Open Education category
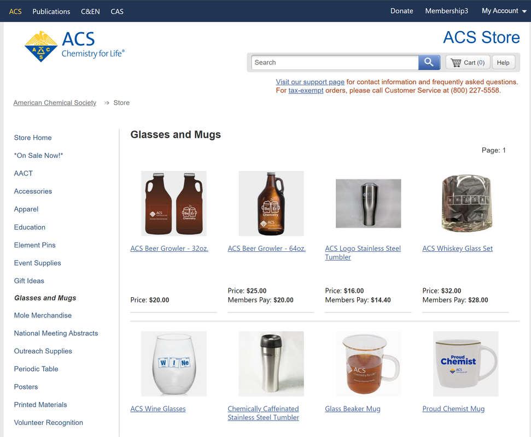This screenshot has height=437, width=531. pyautogui.click(x=30, y=227)
